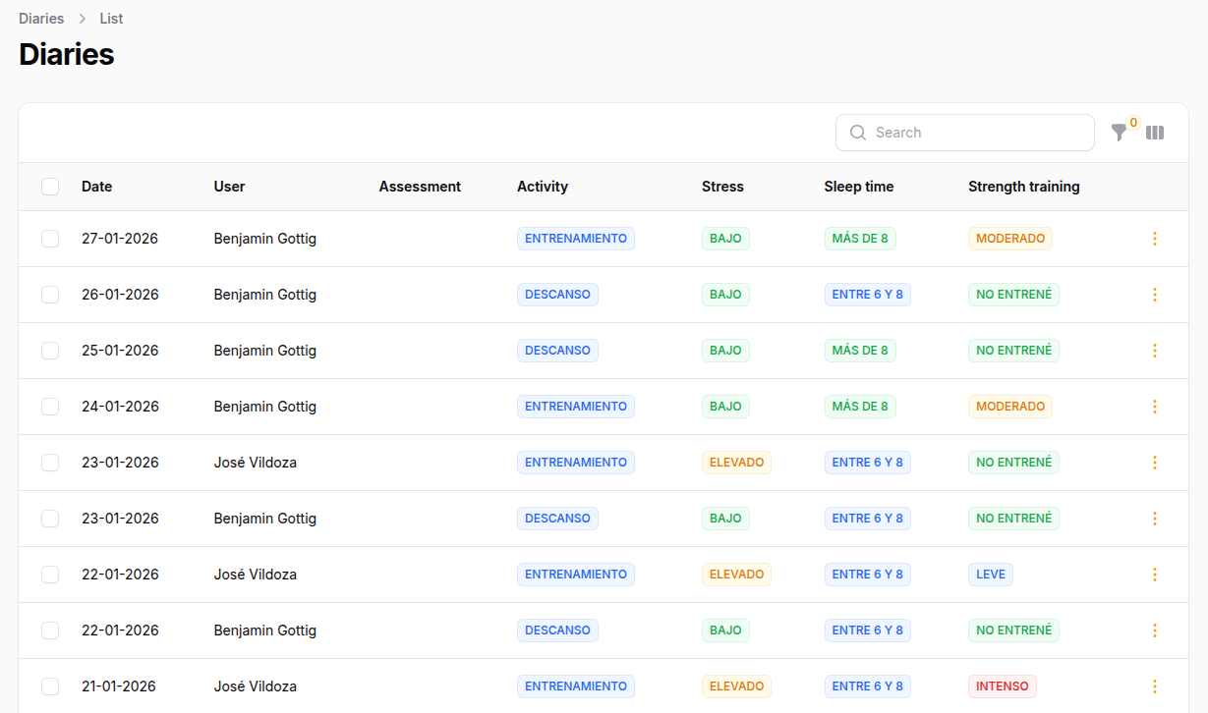Click the red INTENSO strength badge
The image size is (1208, 713).
[x=1002, y=686]
